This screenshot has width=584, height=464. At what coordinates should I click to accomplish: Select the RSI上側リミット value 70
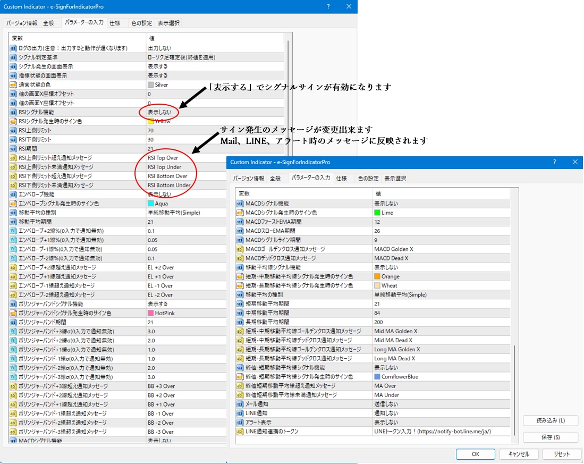point(150,130)
